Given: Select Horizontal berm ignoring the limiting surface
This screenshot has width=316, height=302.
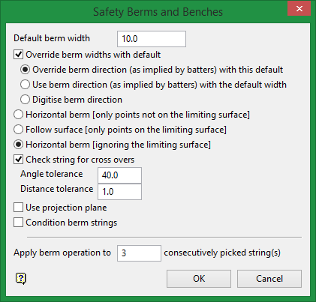Looking at the screenshot, I should pyautogui.click(x=19, y=145).
